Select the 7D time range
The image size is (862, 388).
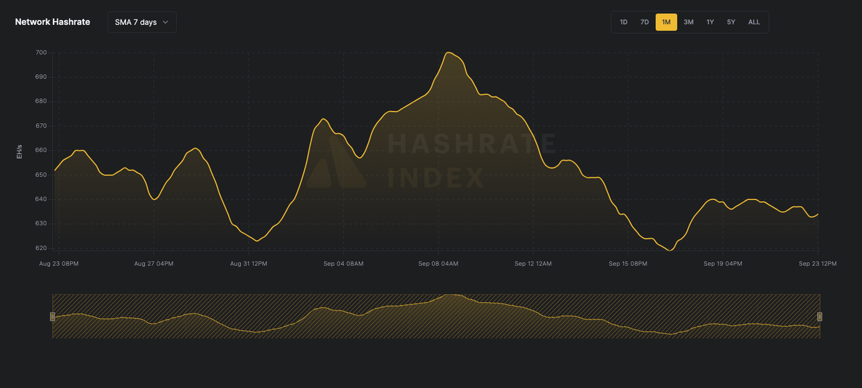tap(645, 22)
